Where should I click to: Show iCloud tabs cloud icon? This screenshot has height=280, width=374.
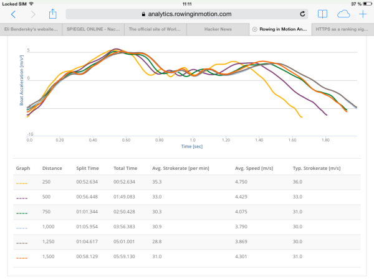(343, 14)
